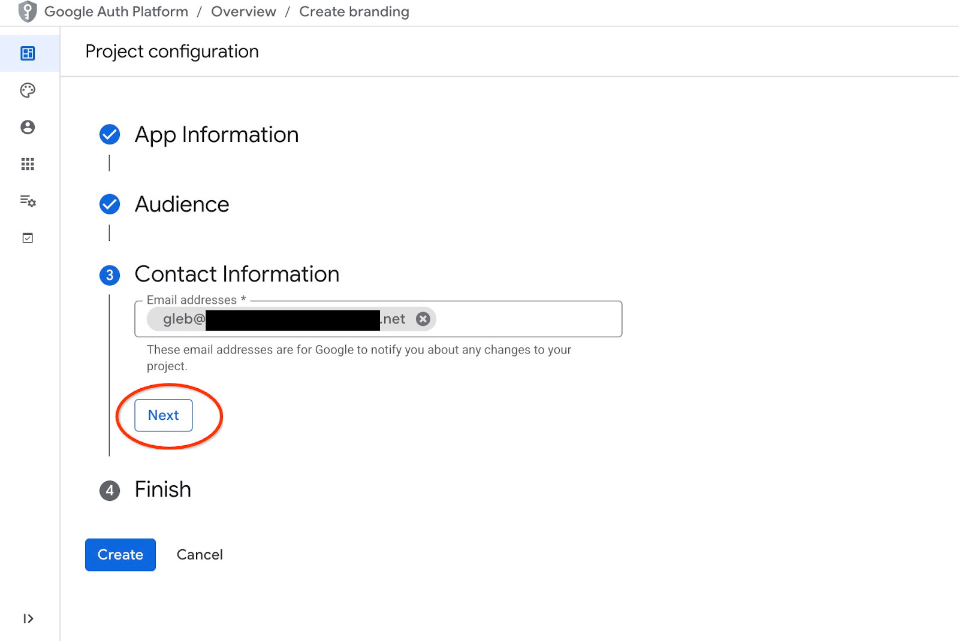Expand the completed Audience step heading
959x641 pixels.
(182, 204)
